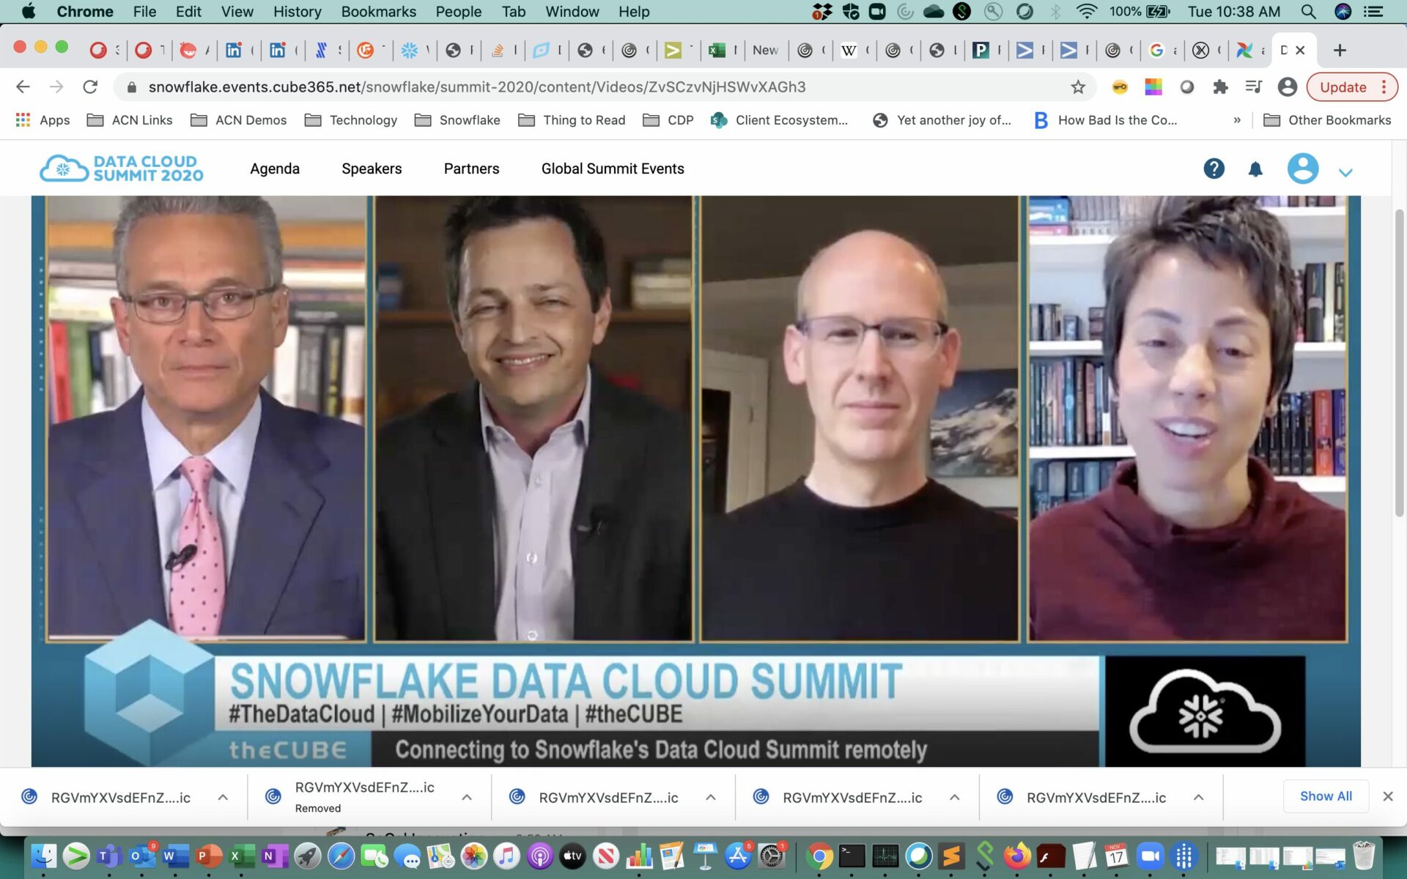Open the Chrome three-dot menu
The image size is (1407, 879).
click(x=1384, y=87)
